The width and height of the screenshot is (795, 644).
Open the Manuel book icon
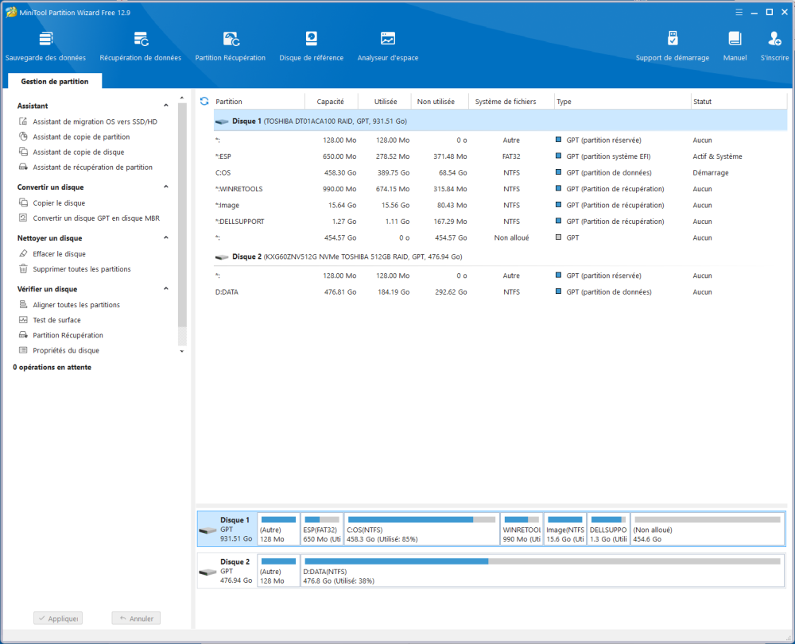735,46
